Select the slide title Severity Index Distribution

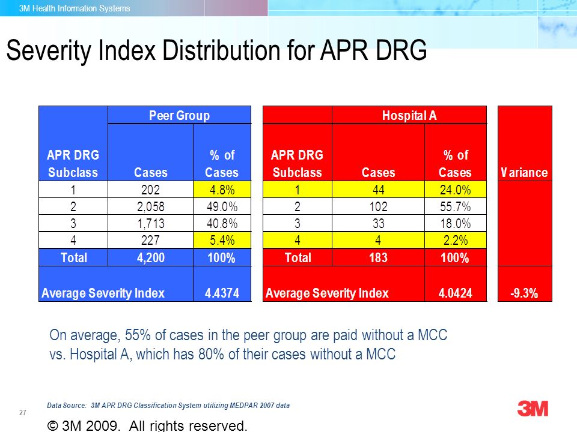pyautogui.click(x=216, y=50)
